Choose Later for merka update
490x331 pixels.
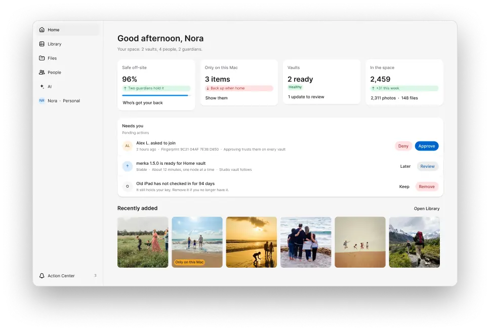point(405,166)
